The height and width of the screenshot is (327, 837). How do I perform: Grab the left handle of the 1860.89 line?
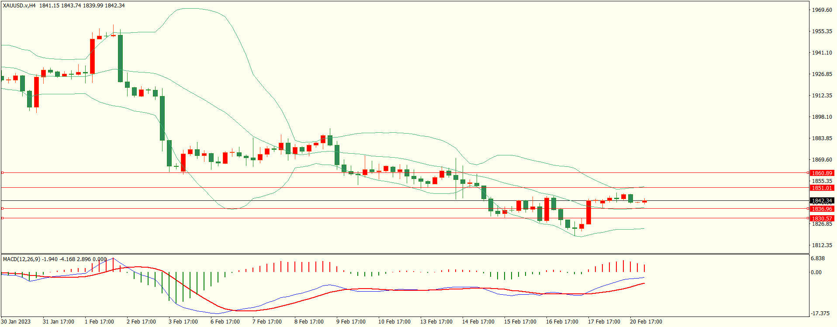(2, 173)
